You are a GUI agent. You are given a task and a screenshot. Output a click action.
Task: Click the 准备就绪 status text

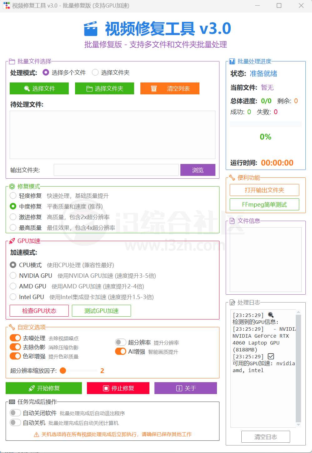click(264, 74)
